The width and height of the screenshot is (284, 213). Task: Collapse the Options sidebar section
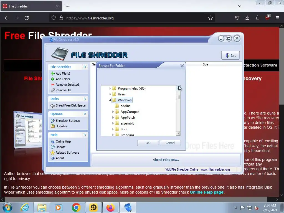point(85,114)
